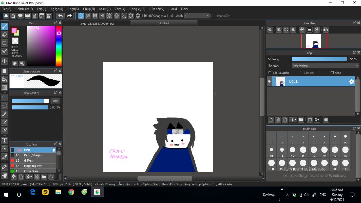Viewport: 361px width, 203px height.
Task: Enable radial snap in the toolbar
Action: pos(109,16)
